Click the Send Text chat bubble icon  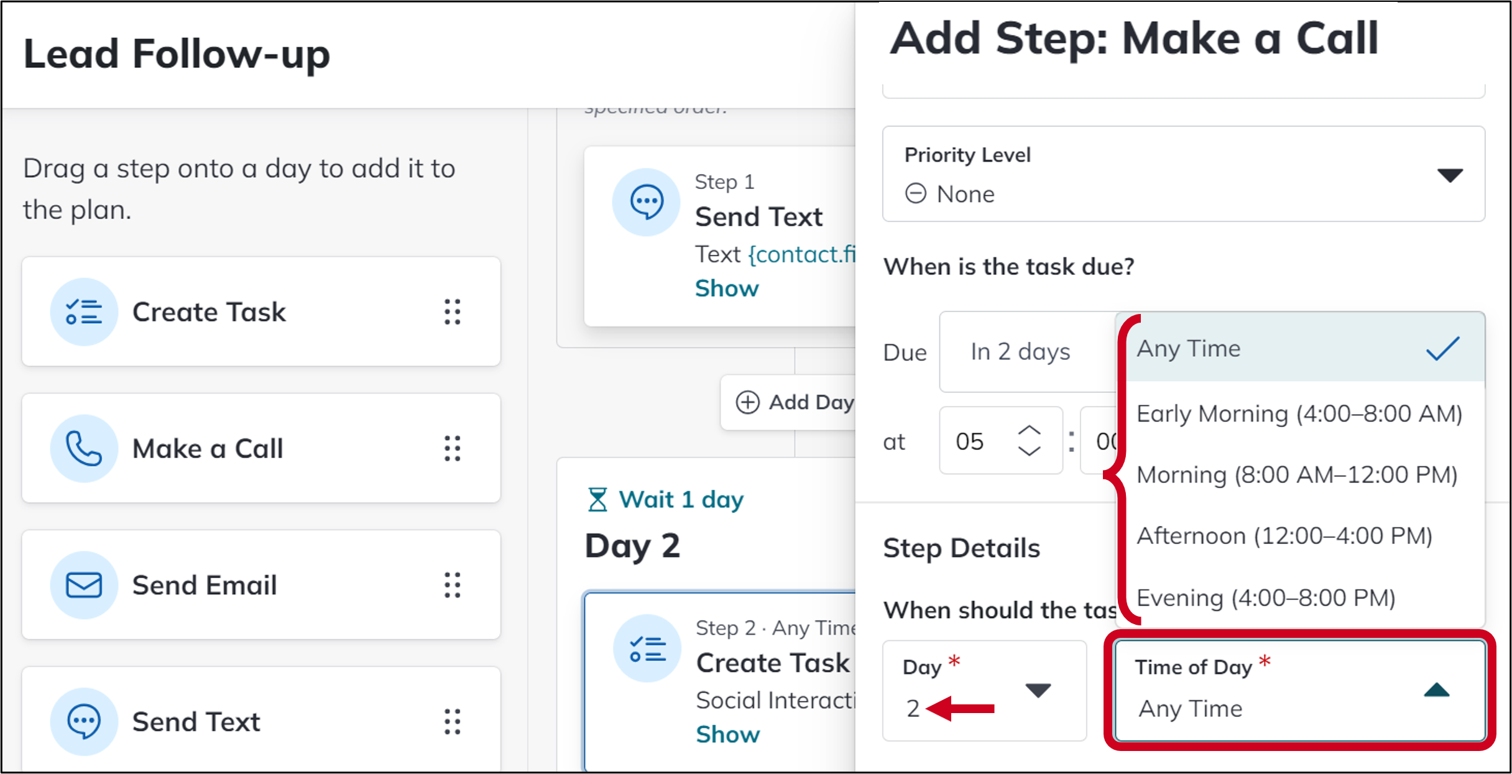click(84, 722)
